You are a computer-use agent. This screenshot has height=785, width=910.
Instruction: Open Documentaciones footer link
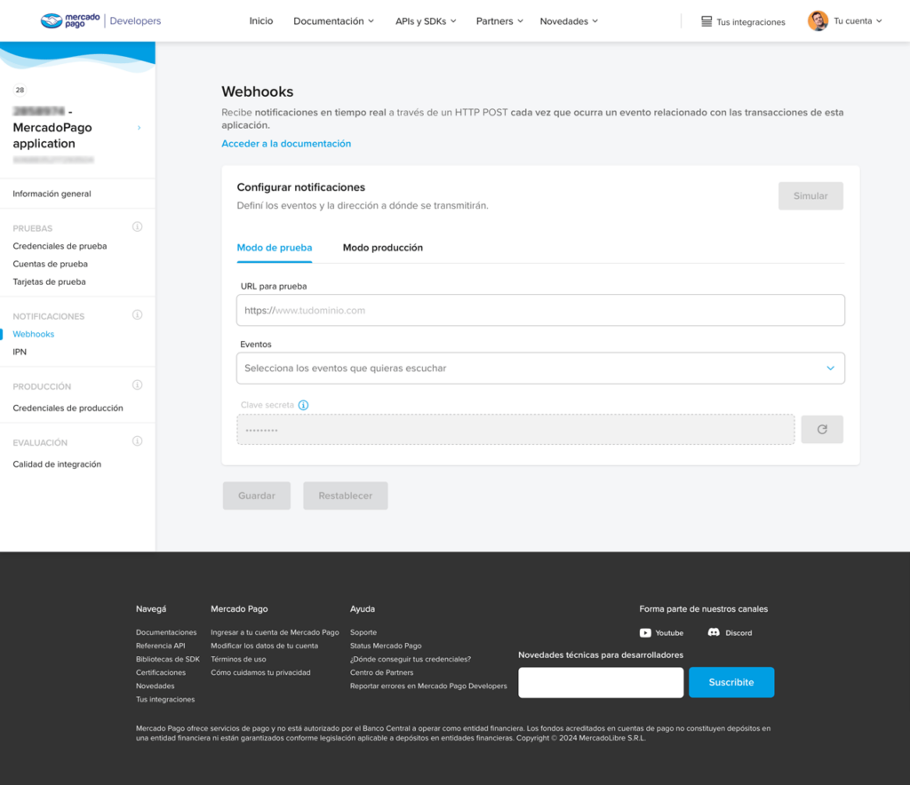point(166,632)
